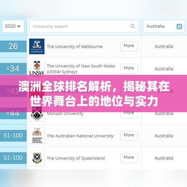Open the Monash University link
The height and width of the screenshot is (187, 187).
pos(65,114)
